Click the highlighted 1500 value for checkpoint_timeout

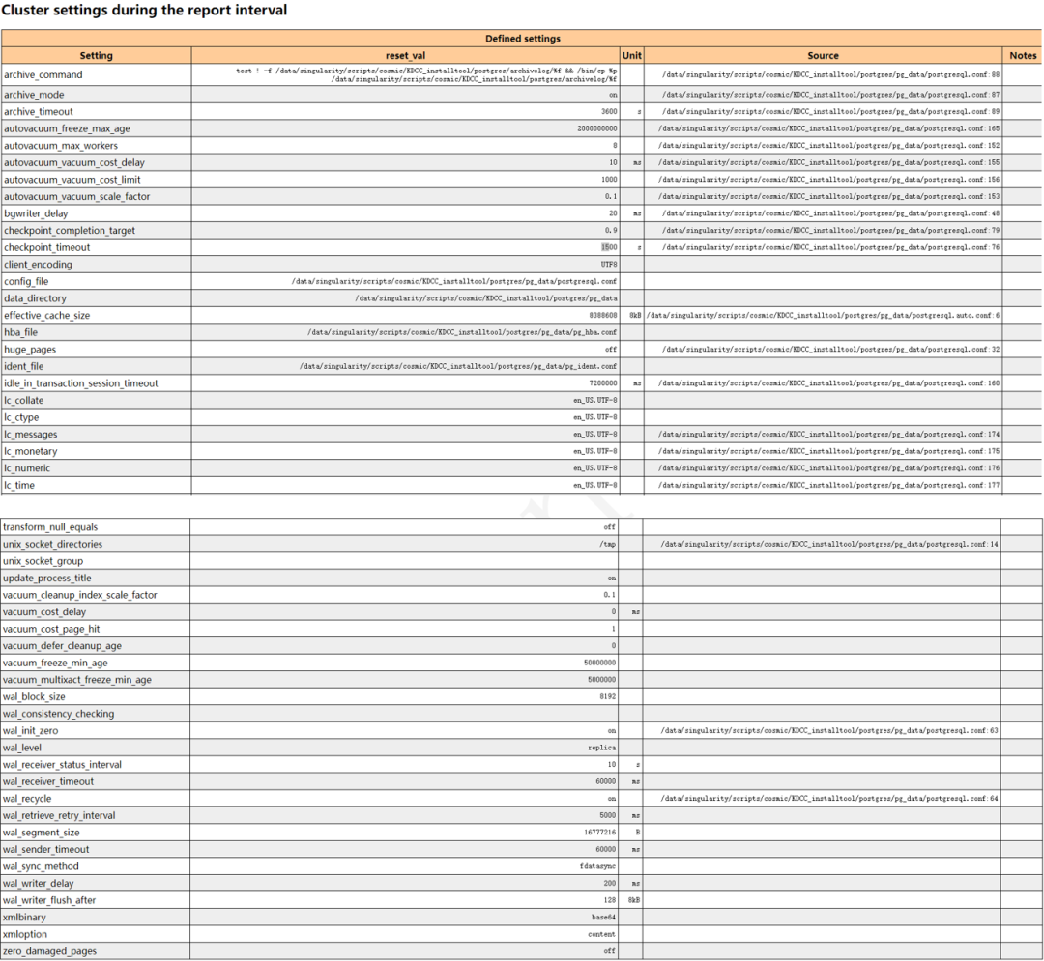pyautogui.click(x=609, y=247)
